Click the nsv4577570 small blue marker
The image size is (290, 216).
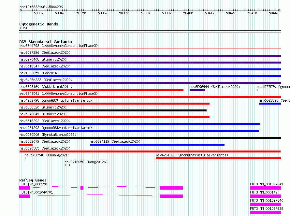point(257,90)
